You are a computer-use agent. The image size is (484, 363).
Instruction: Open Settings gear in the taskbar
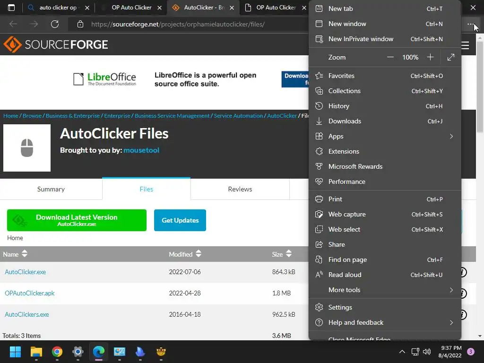tap(78, 352)
